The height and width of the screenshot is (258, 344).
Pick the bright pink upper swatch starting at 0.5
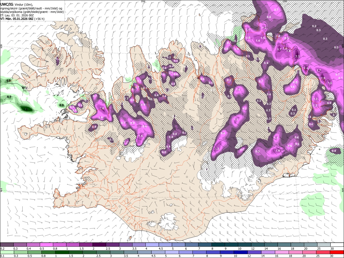(x=46, y=245)
